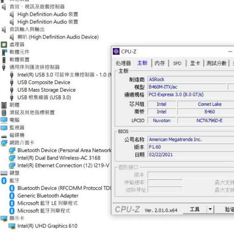Image resolution: width=234 pixels, height=234 pixels.
Task: Click the 磁碟機 category drive icon
Action: tap(4, 136)
